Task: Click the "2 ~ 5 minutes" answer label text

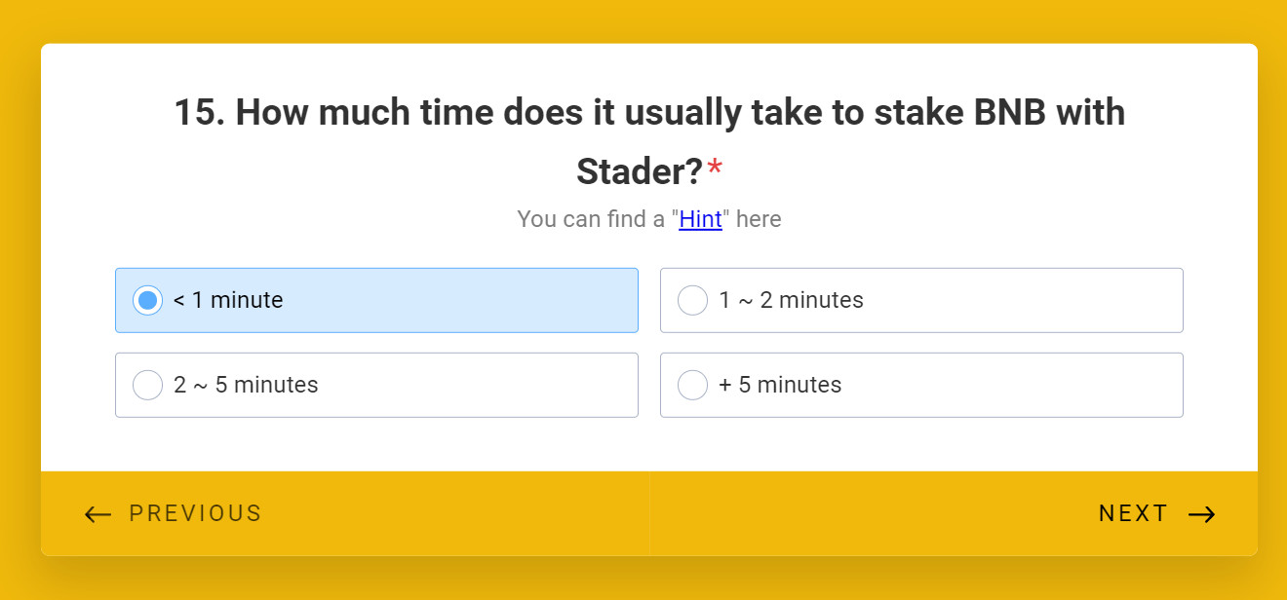Action: click(x=246, y=385)
